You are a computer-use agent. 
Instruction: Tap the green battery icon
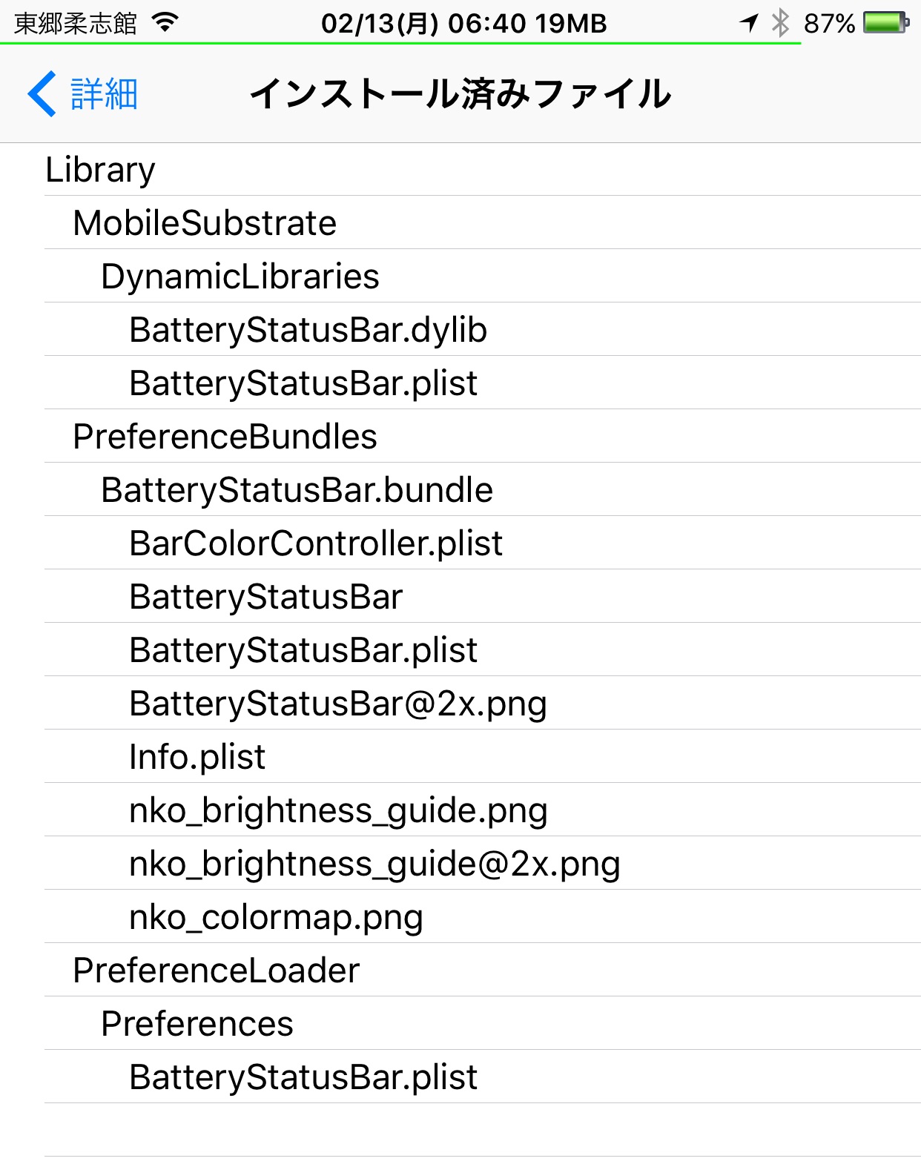886,23
